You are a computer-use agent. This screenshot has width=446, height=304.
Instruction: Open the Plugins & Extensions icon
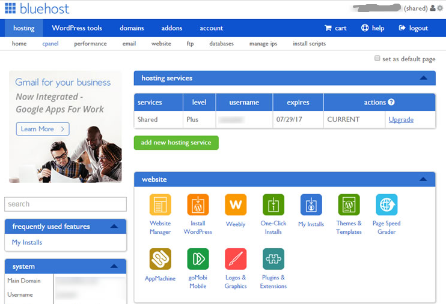coord(273,259)
